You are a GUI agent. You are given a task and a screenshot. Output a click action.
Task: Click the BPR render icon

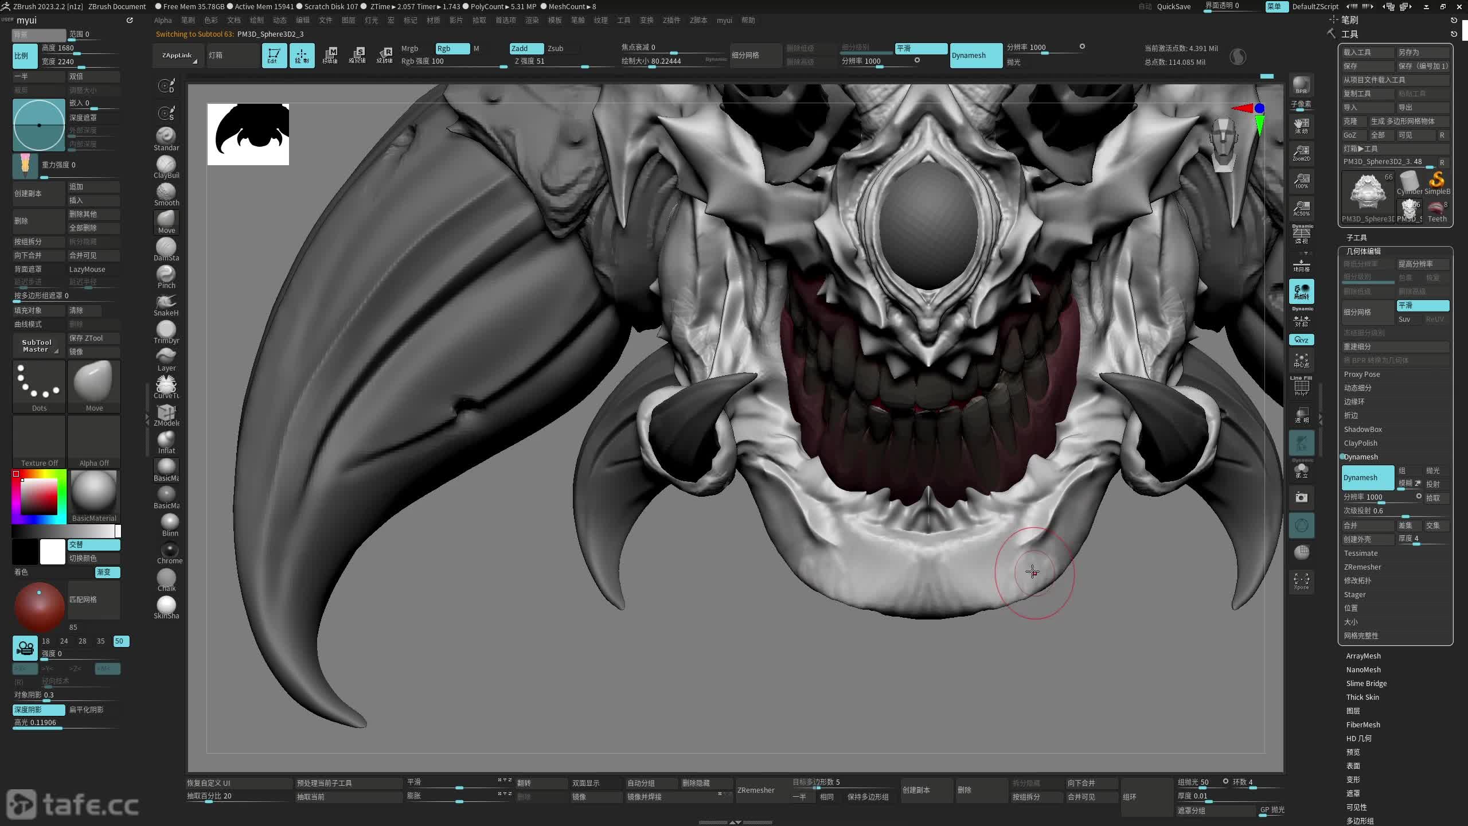pyautogui.click(x=1301, y=84)
